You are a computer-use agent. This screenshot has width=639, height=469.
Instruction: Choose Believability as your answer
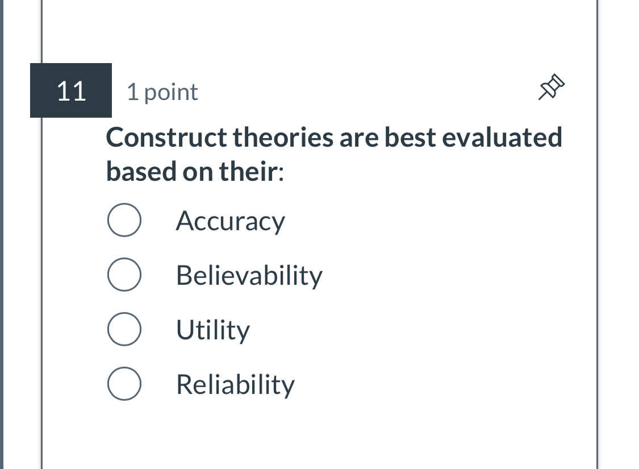[124, 274]
